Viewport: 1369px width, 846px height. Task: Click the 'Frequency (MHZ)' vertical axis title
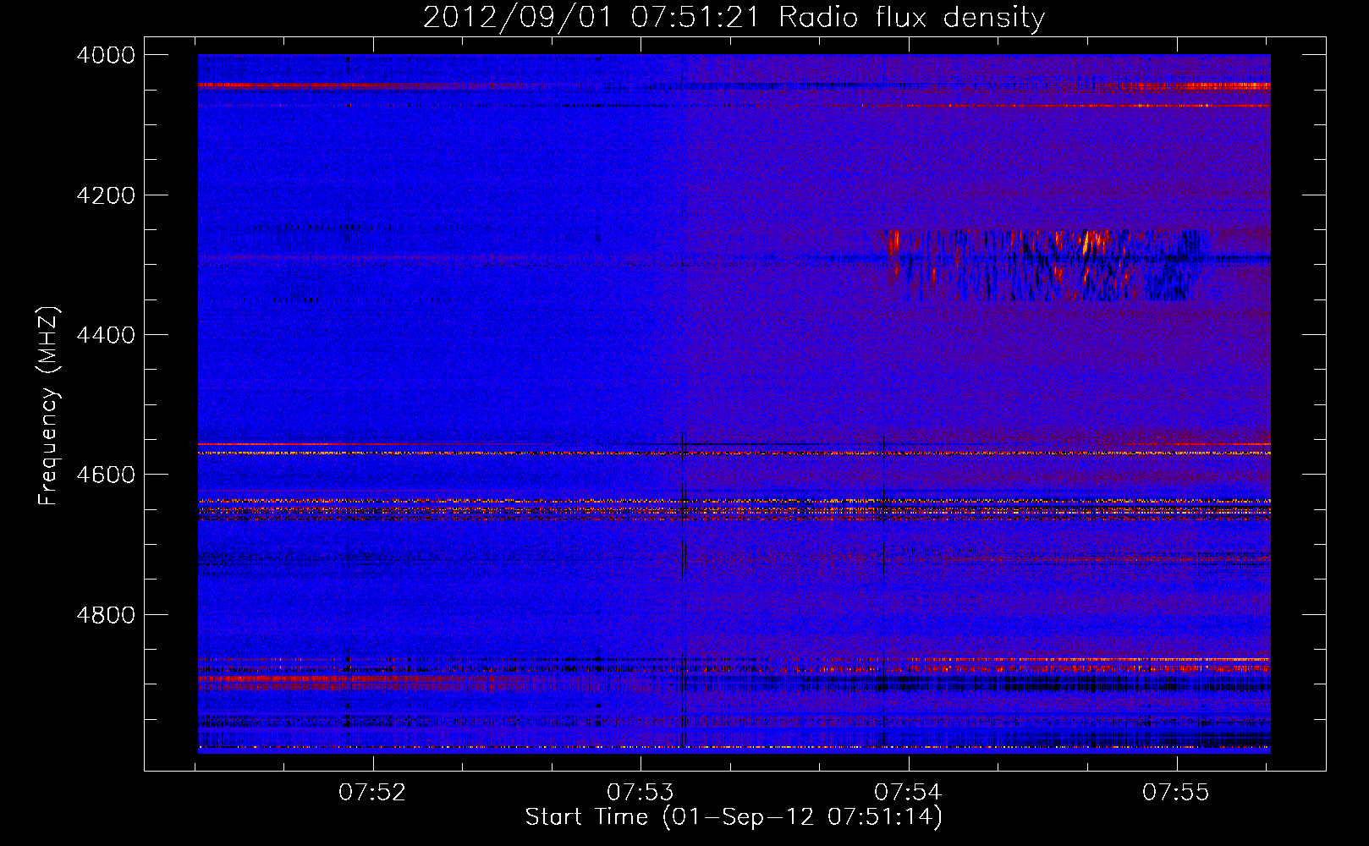point(48,406)
